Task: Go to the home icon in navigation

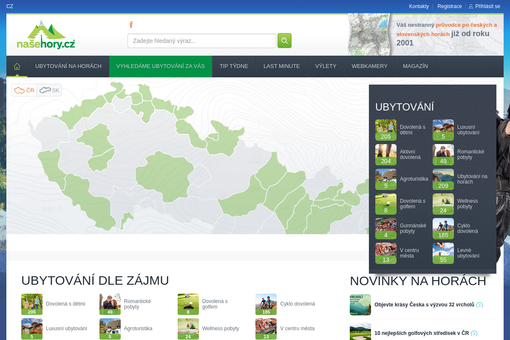Action: [x=17, y=66]
